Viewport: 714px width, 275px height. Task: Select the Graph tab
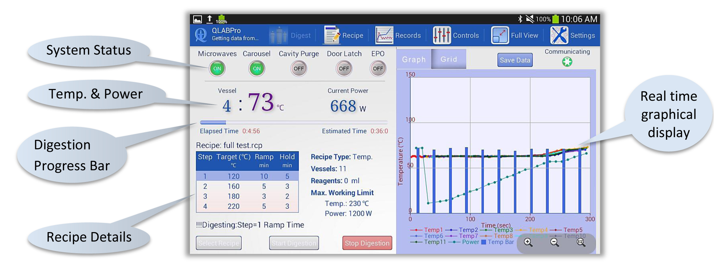pos(414,59)
